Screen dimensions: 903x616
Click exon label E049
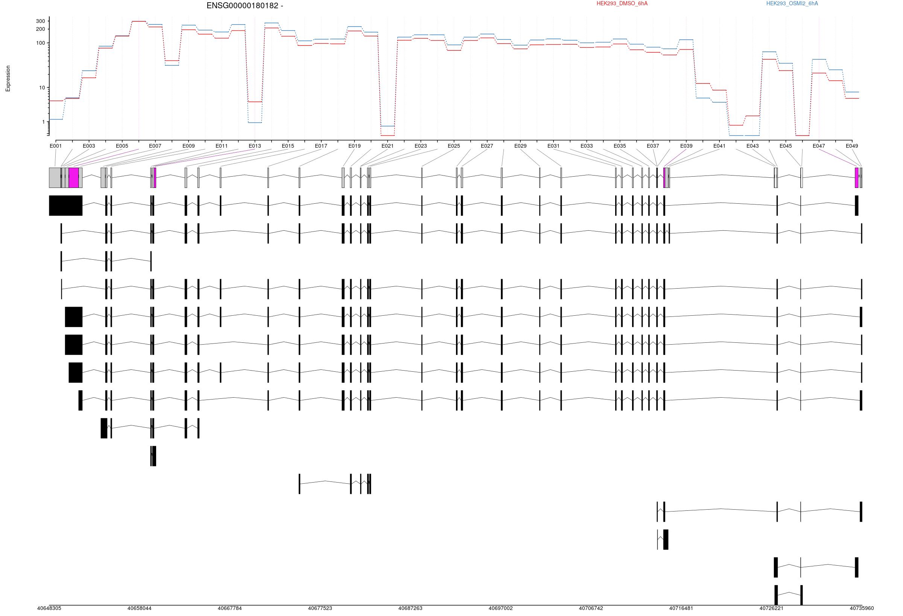(852, 146)
